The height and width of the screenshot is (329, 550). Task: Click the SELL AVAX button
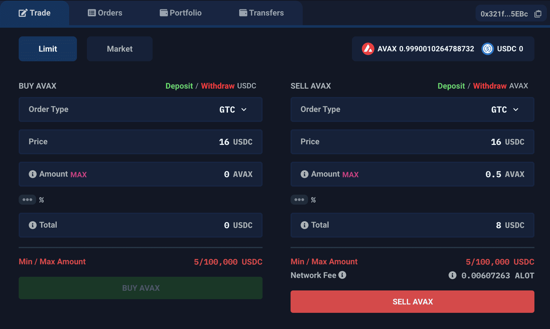(x=412, y=302)
